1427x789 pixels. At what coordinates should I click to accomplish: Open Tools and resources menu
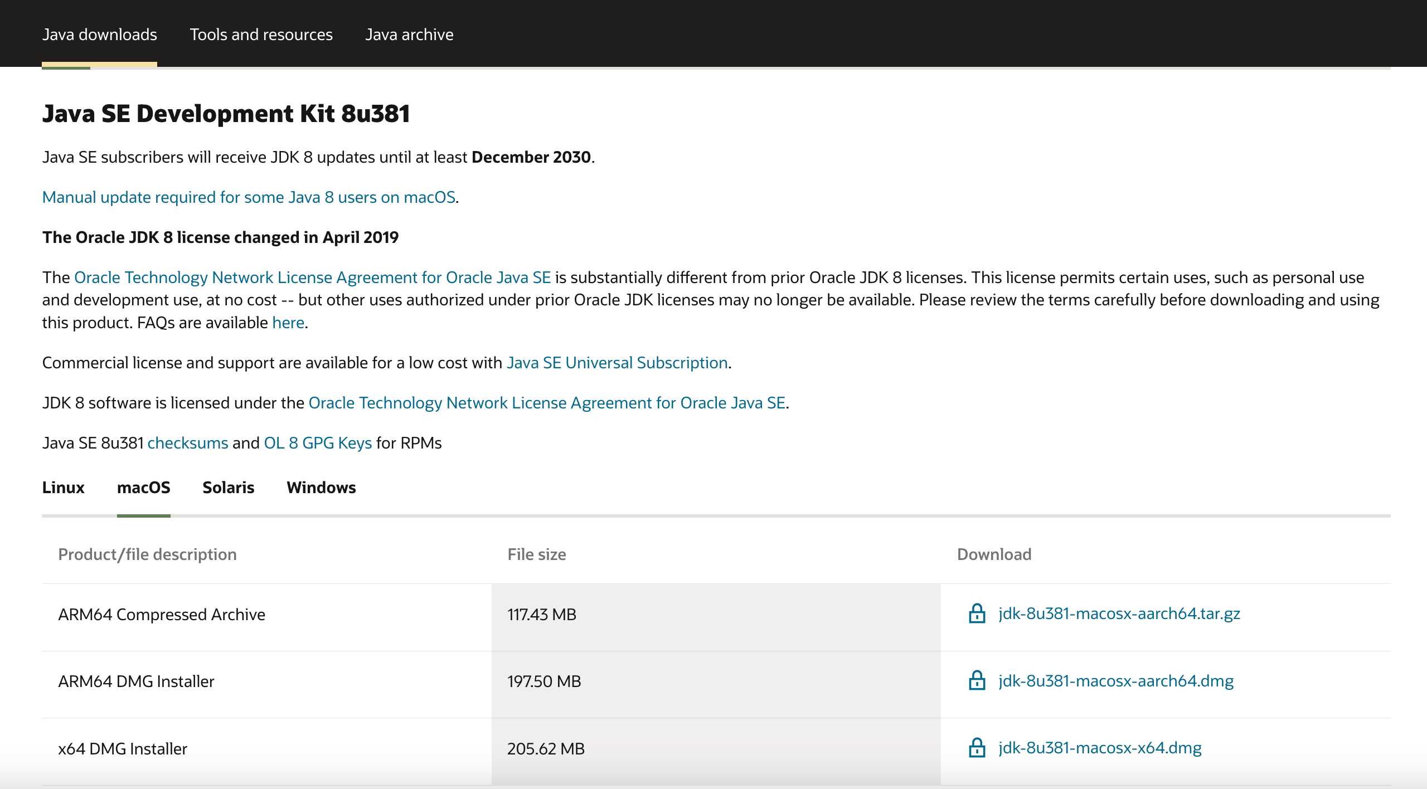point(261,35)
